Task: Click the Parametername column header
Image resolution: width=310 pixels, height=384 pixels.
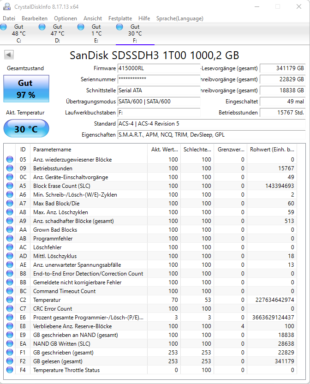Action: (89, 150)
